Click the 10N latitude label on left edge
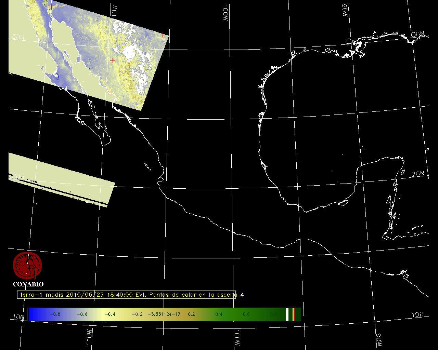 pos(18,317)
